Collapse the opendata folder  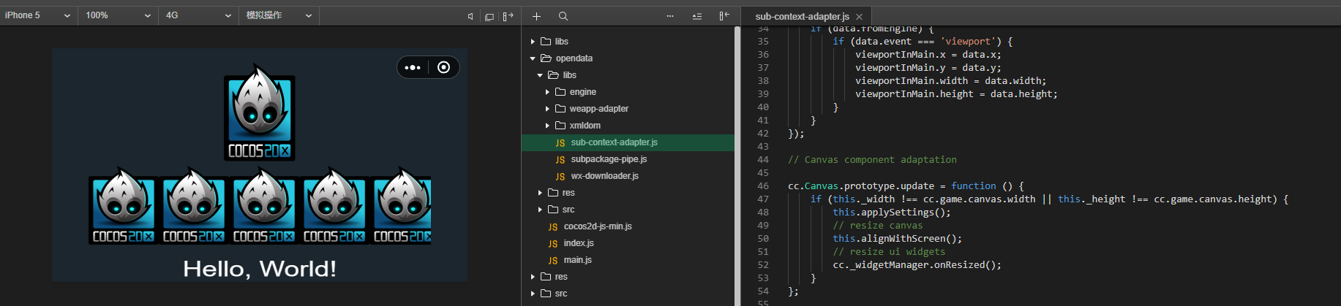click(x=533, y=58)
